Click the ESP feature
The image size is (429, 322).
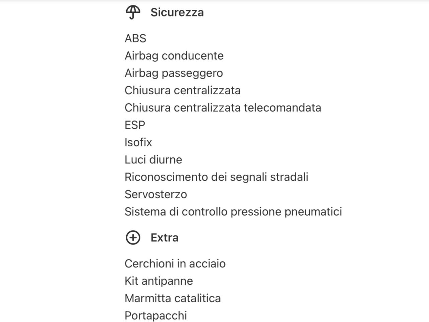click(x=135, y=125)
